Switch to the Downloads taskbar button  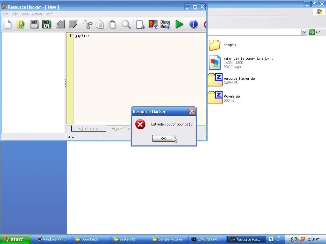(x=91, y=239)
